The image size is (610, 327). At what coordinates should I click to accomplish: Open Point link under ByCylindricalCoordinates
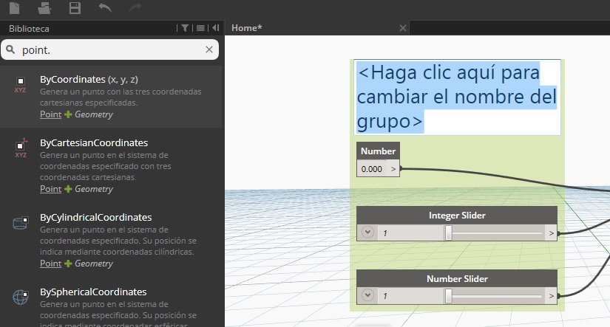(x=50, y=263)
